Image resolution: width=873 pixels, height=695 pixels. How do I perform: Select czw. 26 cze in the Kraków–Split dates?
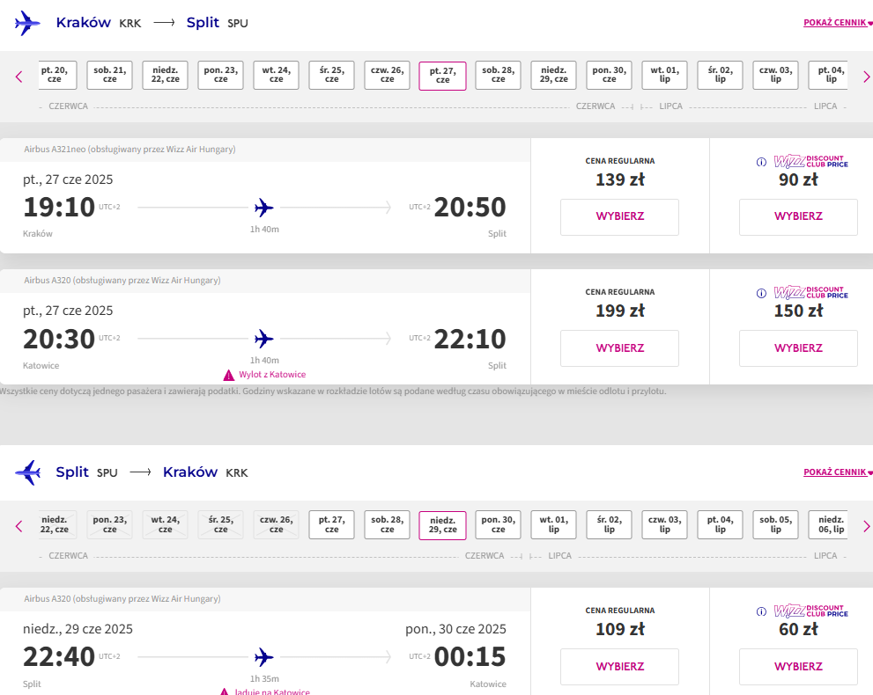(x=387, y=75)
